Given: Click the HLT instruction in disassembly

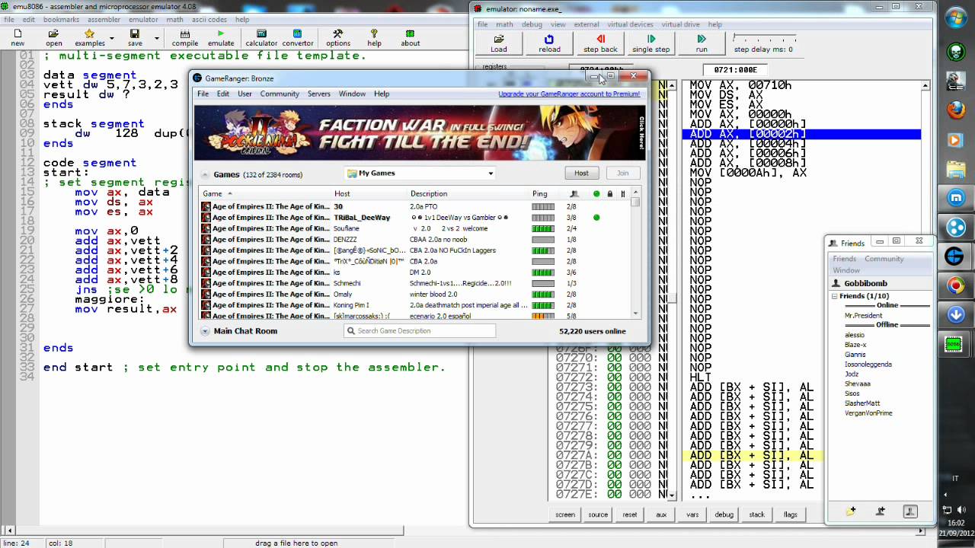Looking at the screenshot, I should click(x=701, y=378).
